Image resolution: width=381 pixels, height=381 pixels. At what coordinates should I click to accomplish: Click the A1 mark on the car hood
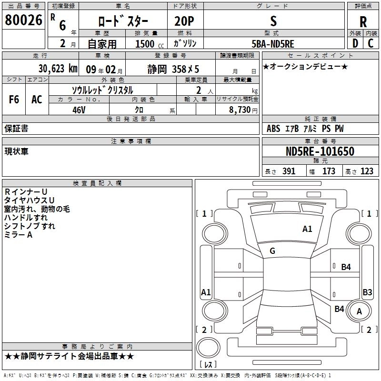tap(307, 229)
